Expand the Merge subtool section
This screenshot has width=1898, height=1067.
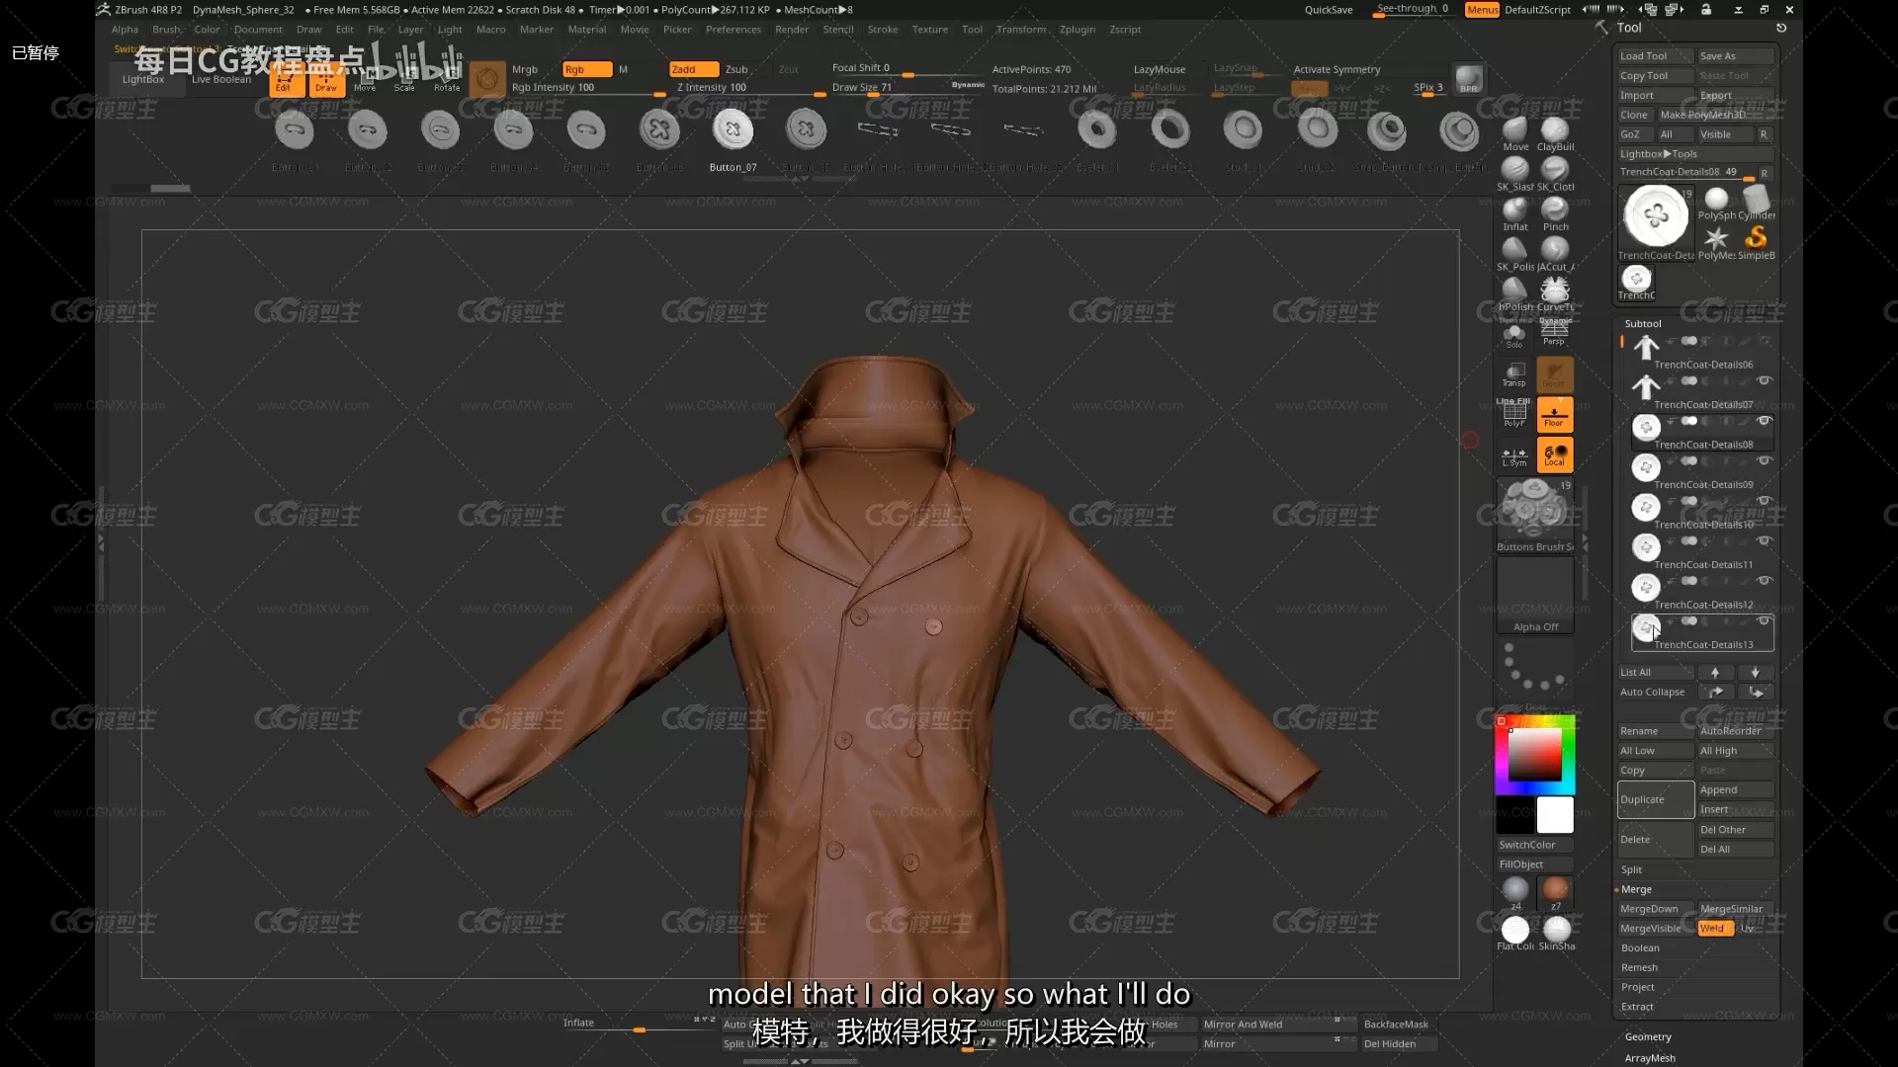coord(1636,888)
